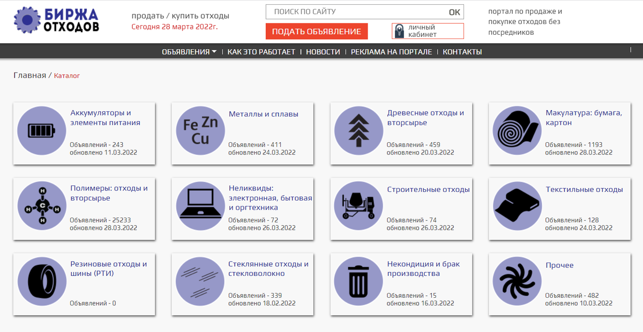Expand the Объявления dropdown menu
The height and width of the screenshot is (332, 643).
click(x=189, y=52)
